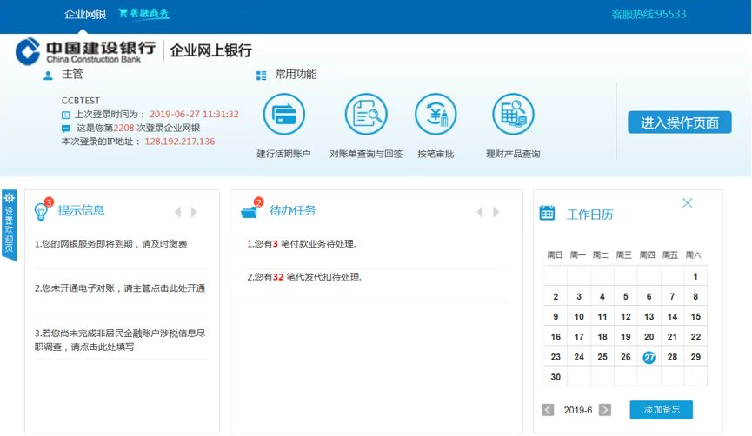Click the 待办任务 panel heading
This screenshot has width=752, height=436.
coord(293,210)
